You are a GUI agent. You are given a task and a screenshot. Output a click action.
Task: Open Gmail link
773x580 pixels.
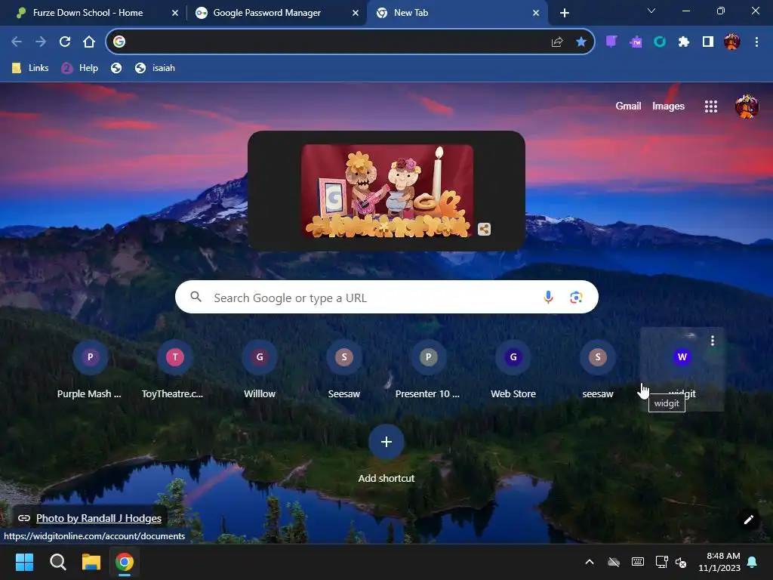tap(628, 106)
